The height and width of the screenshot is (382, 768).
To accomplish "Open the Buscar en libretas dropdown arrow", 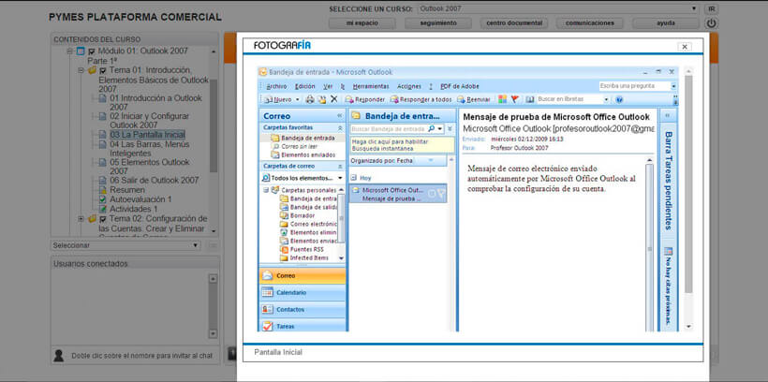I will tap(606, 99).
